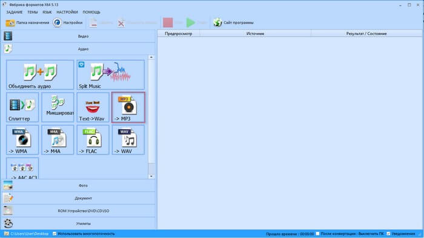Click the Документ category icon
This screenshot has width=424, height=238.
click(x=8, y=198)
